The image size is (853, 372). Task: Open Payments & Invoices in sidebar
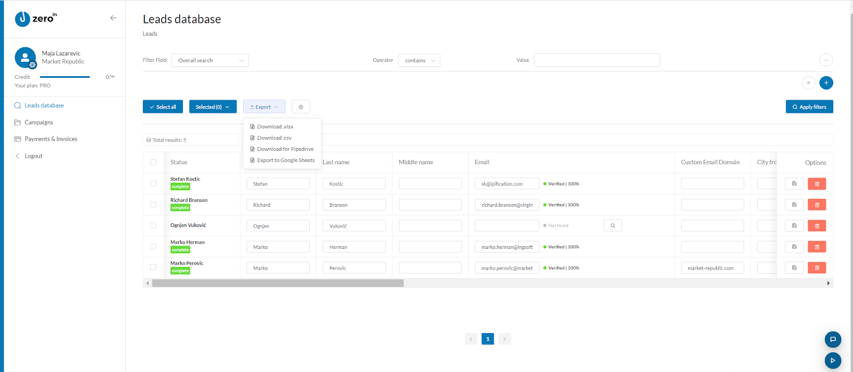pos(51,139)
